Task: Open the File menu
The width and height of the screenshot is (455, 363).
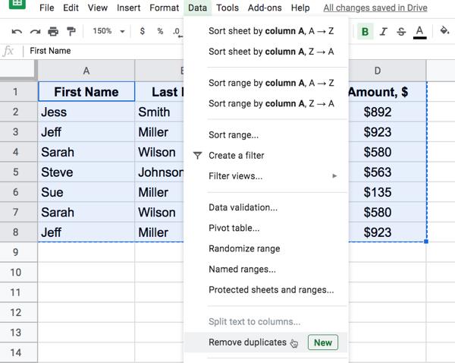Action: pos(47,8)
